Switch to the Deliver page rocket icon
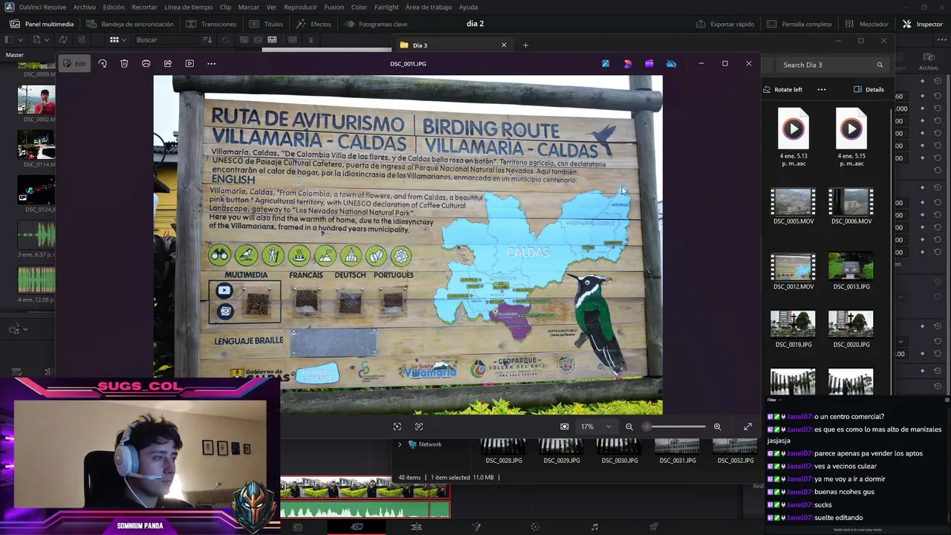 [654, 527]
